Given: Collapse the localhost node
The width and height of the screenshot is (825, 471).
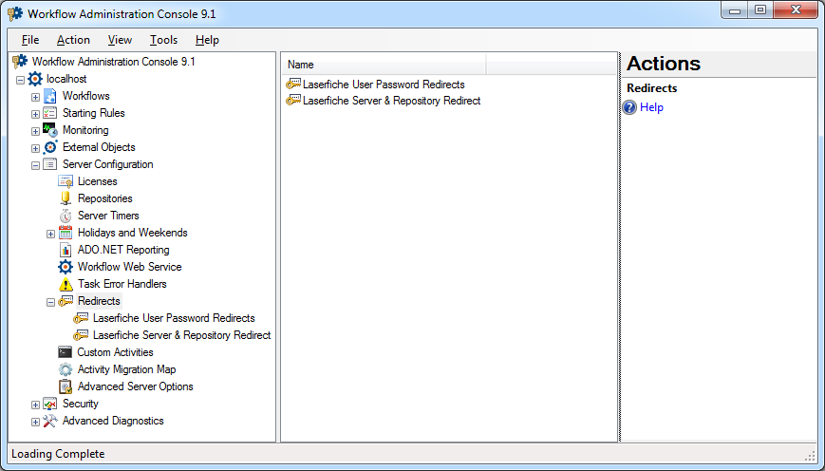Looking at the screenshot, I should tap(20, 80).
